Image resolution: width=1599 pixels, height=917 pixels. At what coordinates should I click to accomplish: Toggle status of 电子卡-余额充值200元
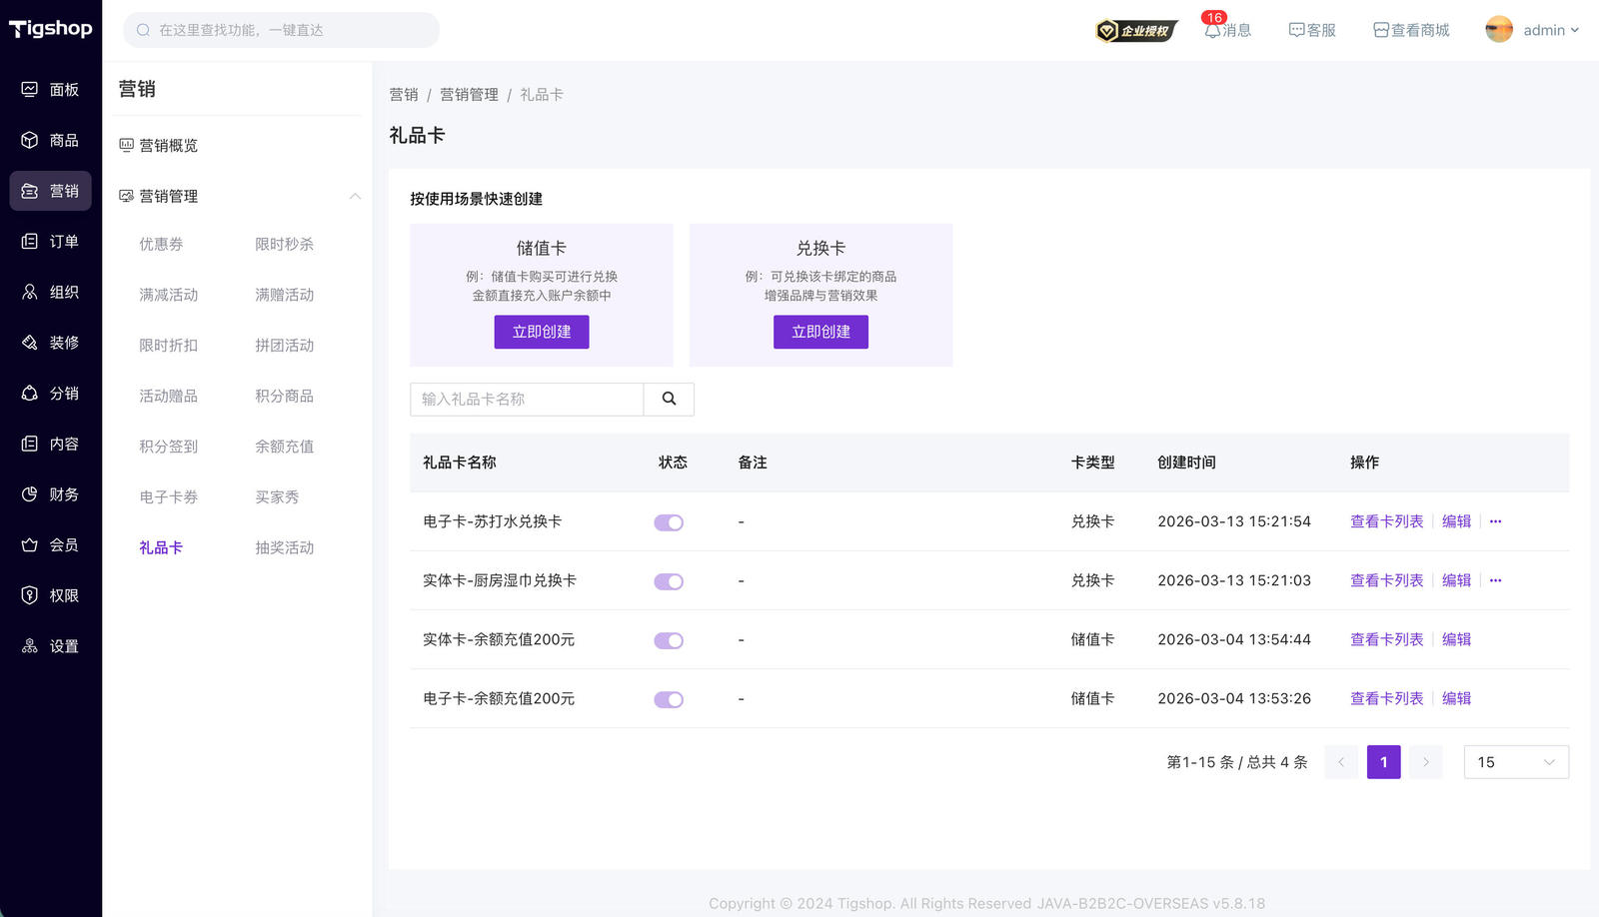(669, 698)
